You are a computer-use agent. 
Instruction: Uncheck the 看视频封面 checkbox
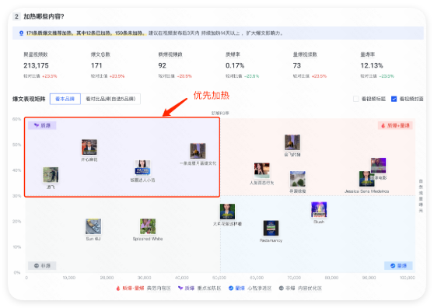pos(394,99)
